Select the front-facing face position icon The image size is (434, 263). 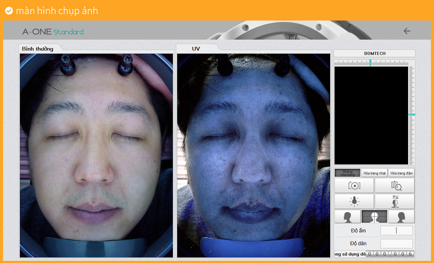374,217
